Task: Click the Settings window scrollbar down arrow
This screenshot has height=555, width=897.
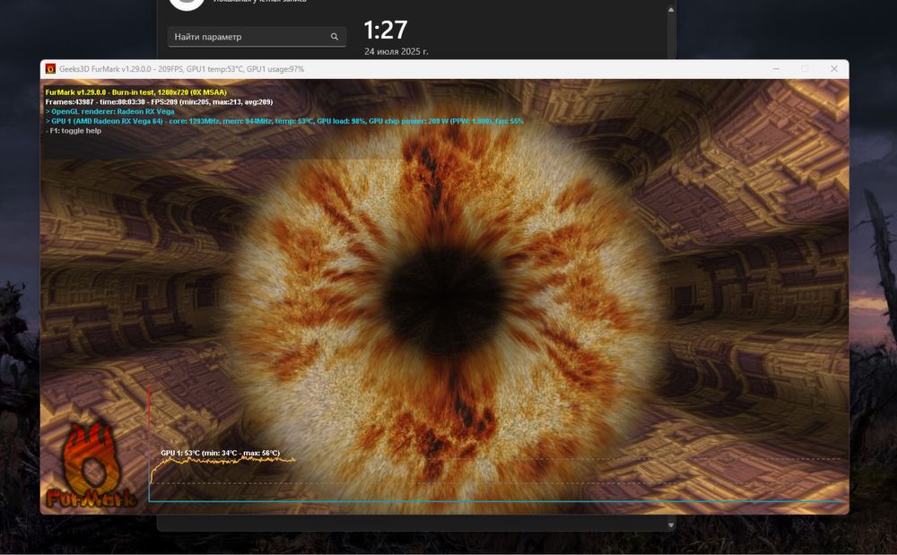Action: pyautogui.click(x=671, y=525)
